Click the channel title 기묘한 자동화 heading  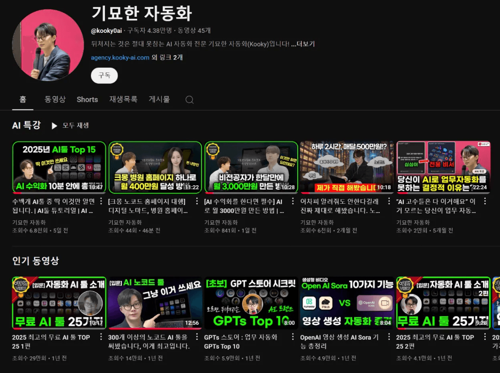(142, 13)
